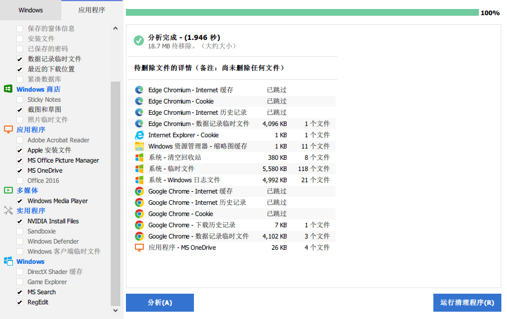This screenshot has height=319, width=507.
Task: Open Google Chrome - 下载历史记录 row text
Action: coord(192,225)
